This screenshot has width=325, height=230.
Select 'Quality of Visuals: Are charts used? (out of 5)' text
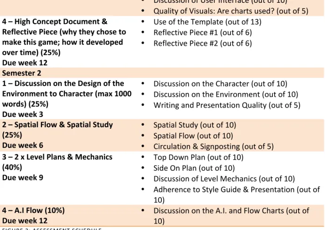pyautogui.click(x=230, y=11)
